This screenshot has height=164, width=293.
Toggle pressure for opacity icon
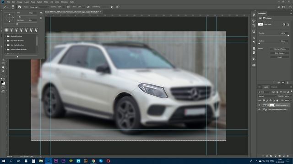pos(68,7)
